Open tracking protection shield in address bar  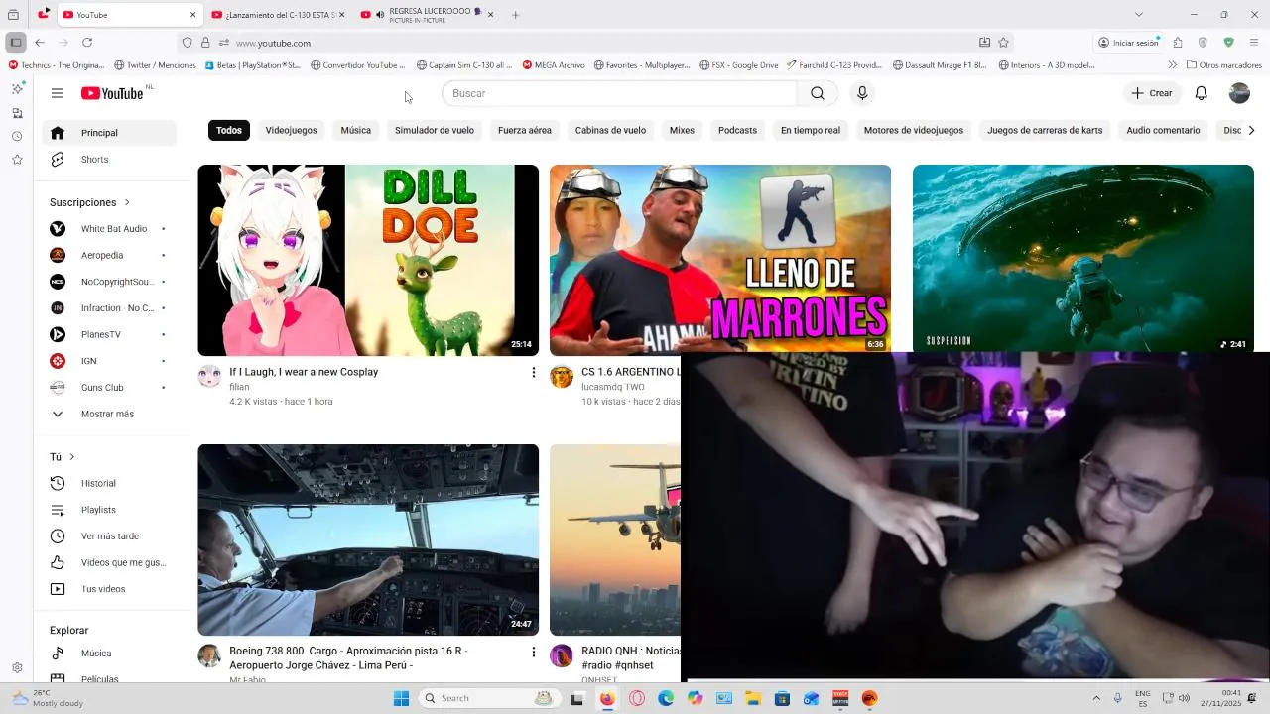click(x=187, y=43)
